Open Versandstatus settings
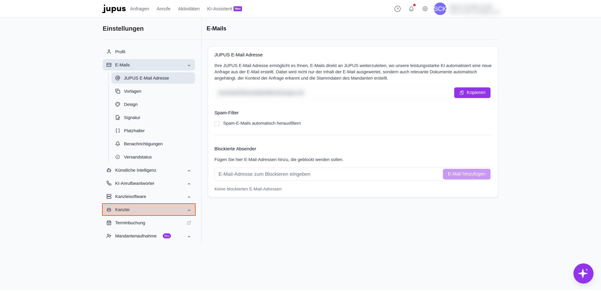This screenshot has width=601, height=291. 153,157
